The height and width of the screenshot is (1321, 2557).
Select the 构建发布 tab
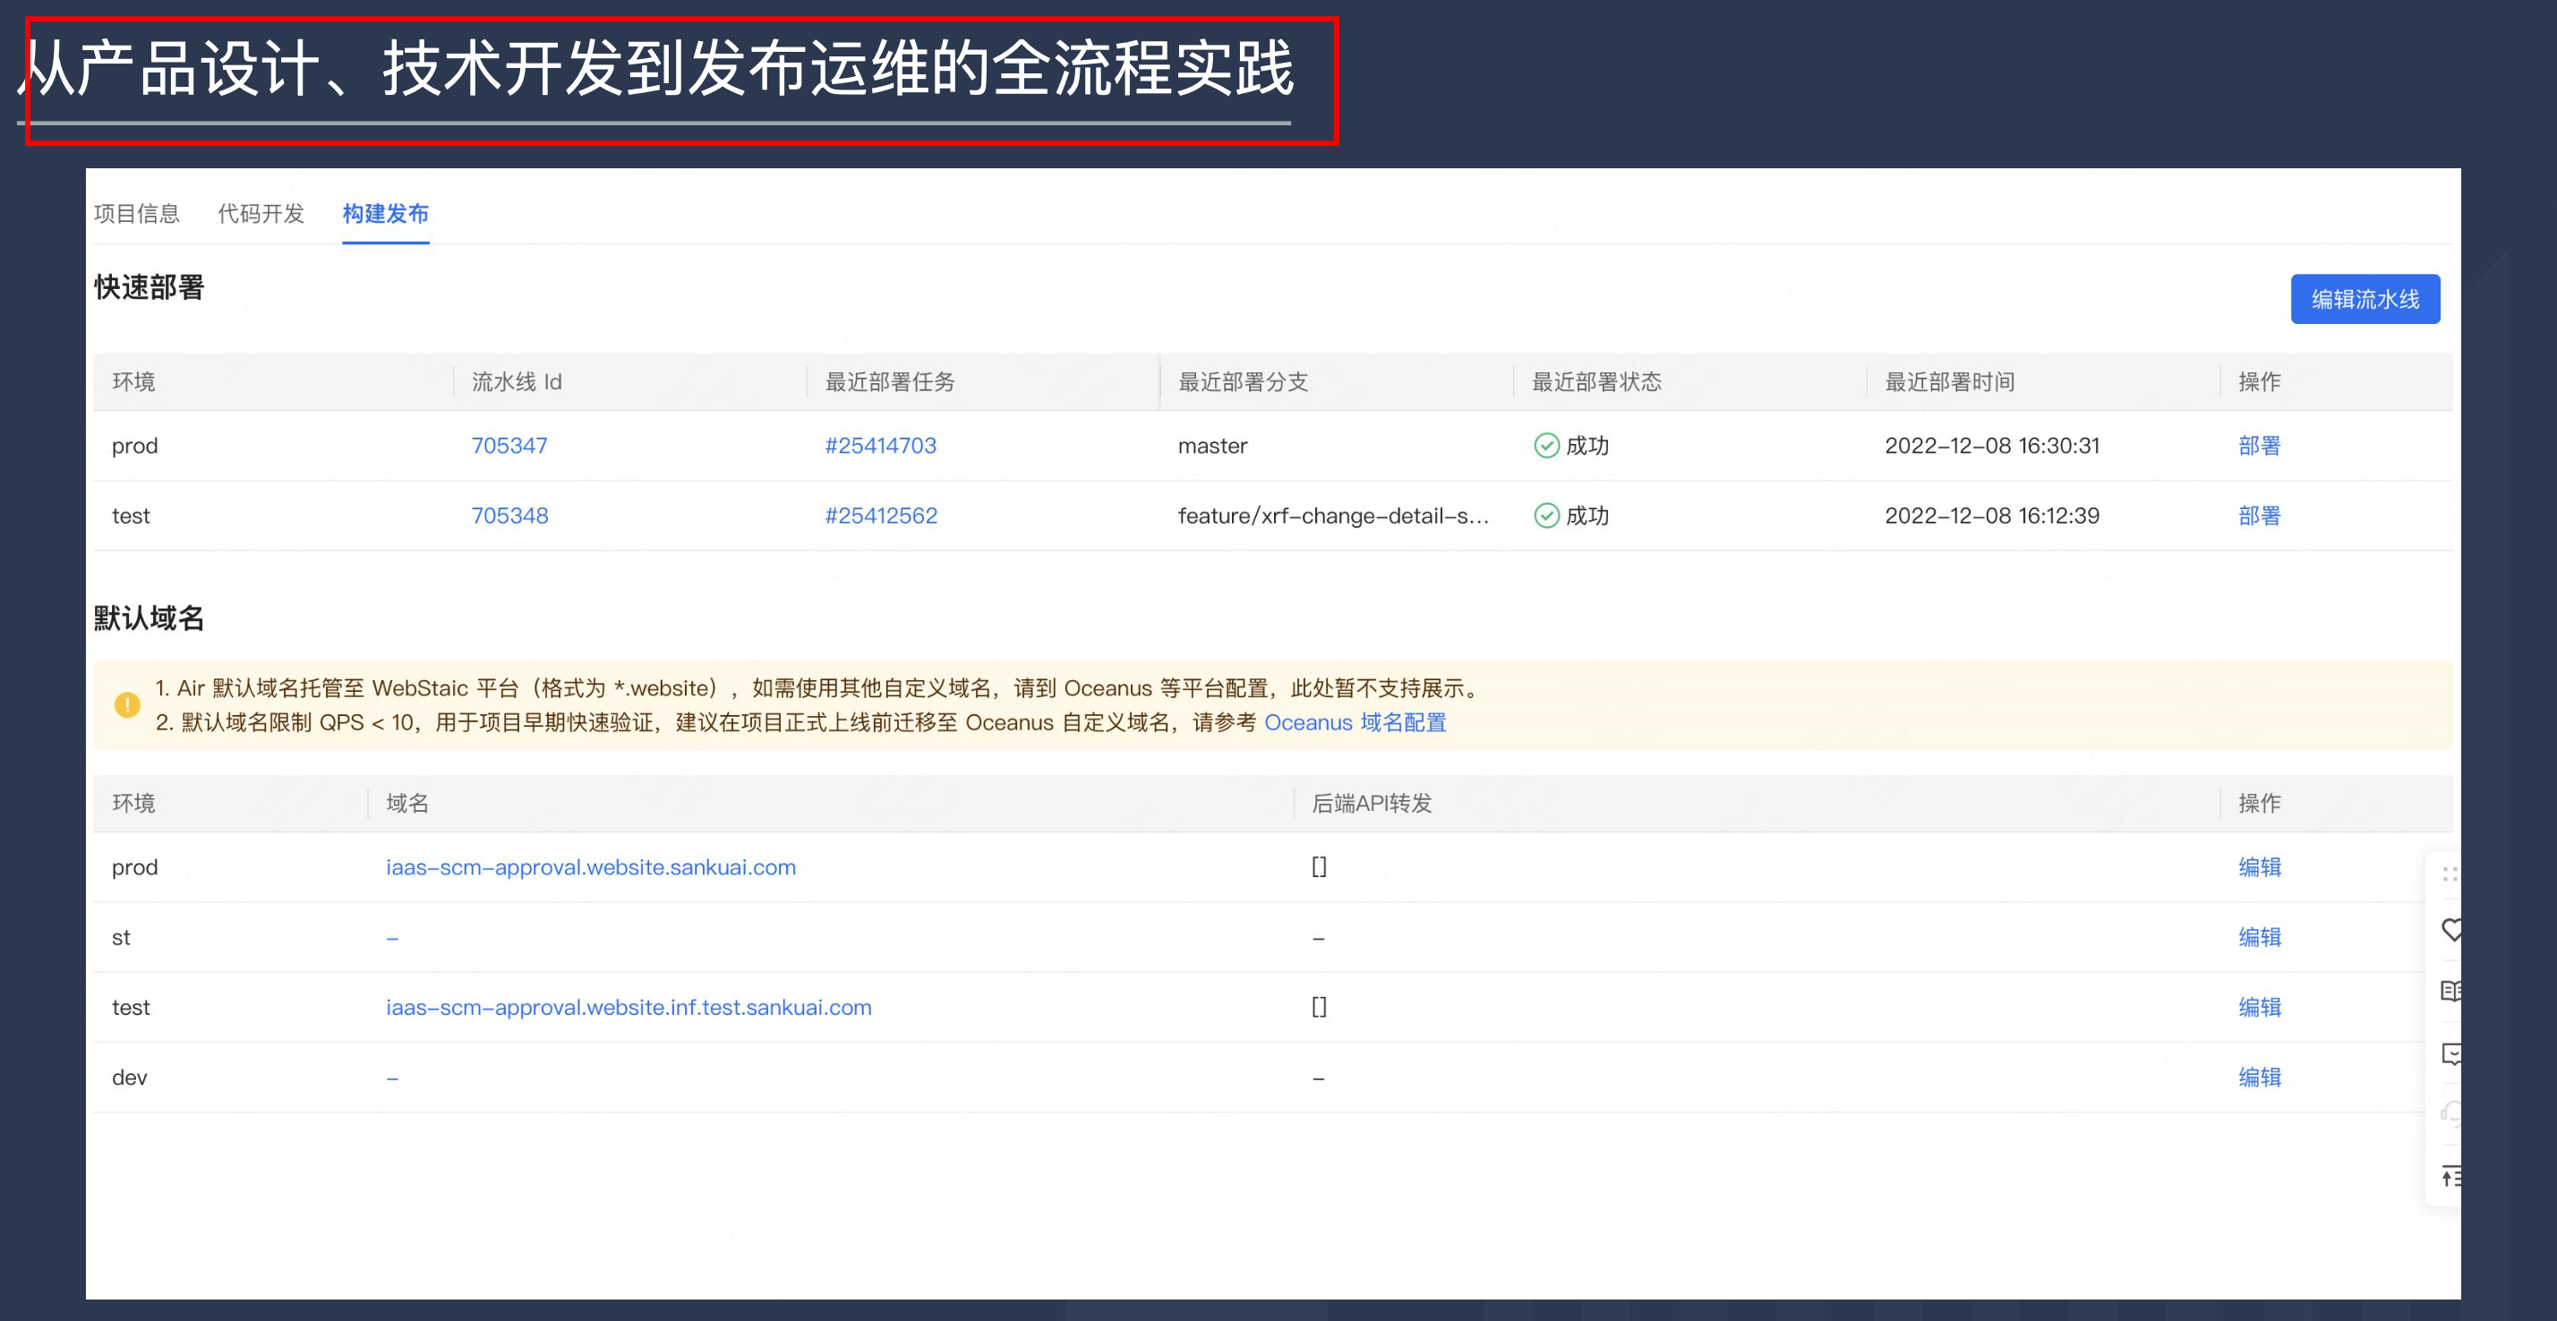pos(385,213)
